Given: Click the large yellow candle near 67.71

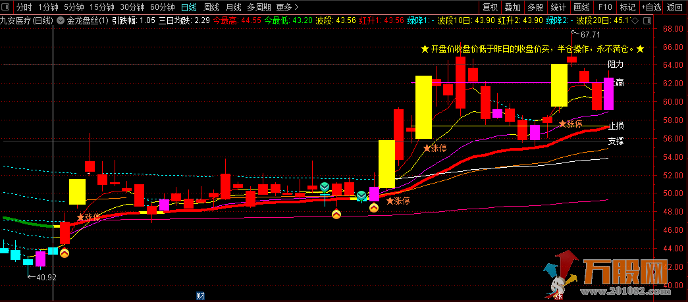Looking at the screenshot, I should [x=559, y=86].
